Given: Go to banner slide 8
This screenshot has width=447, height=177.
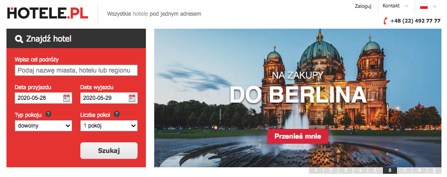Looking at the screenshot, I should point(419,171).
